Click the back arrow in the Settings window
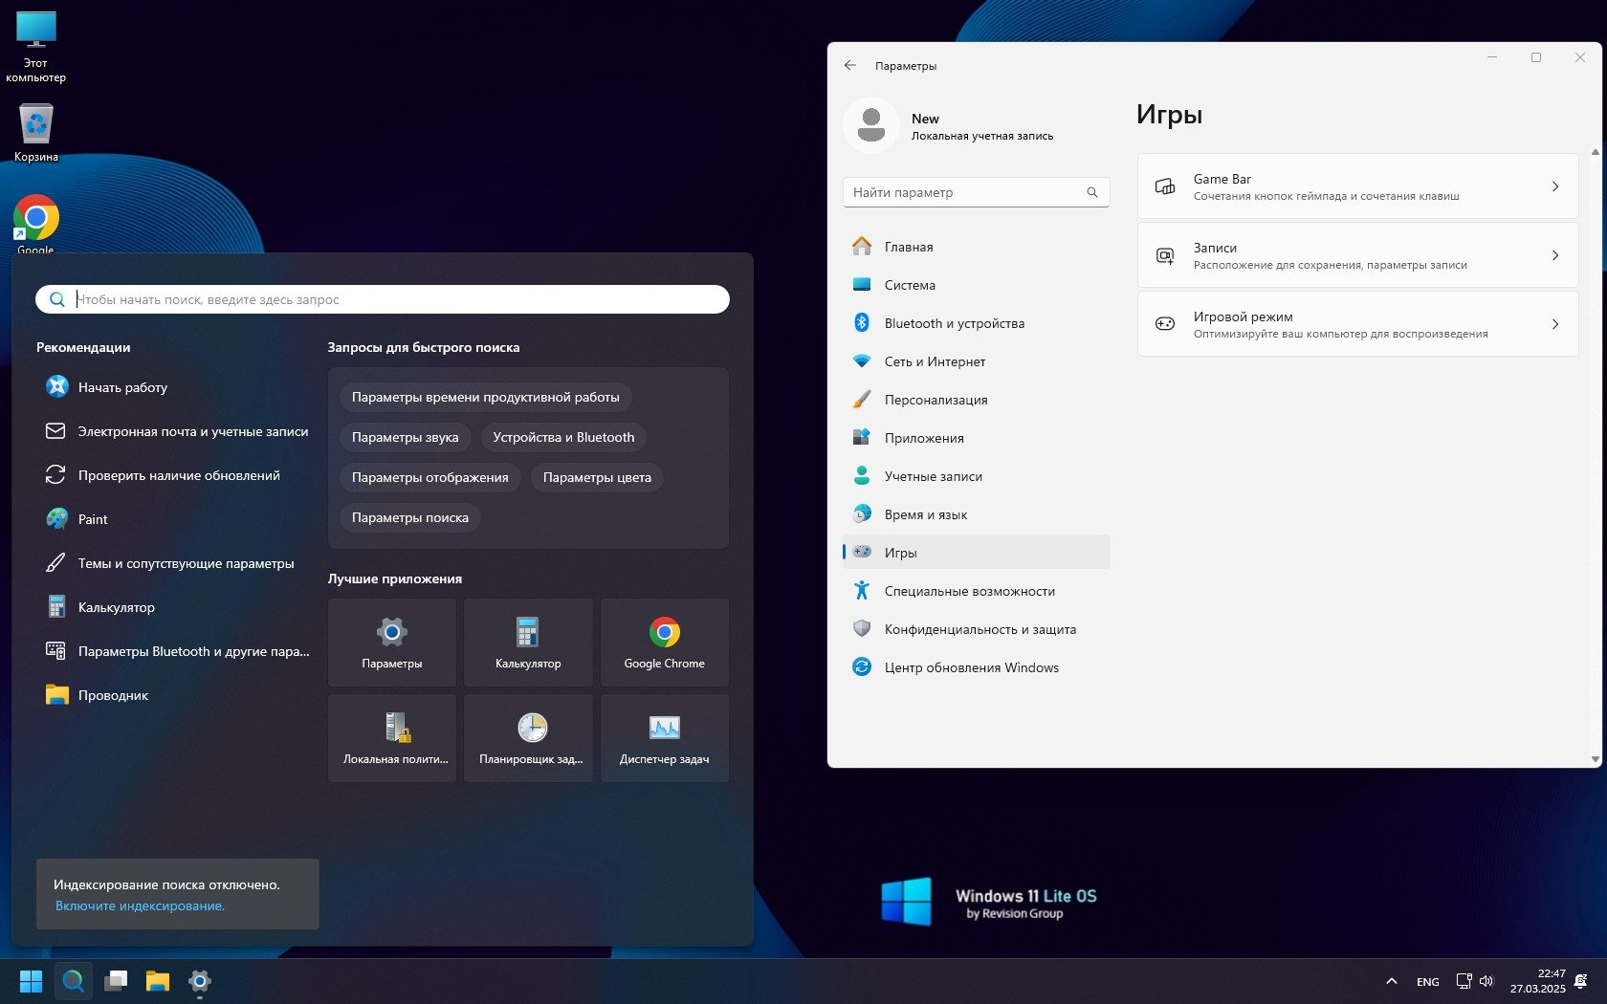Viewport: 1607px width, 1004px height. click(x=850, y=65)
